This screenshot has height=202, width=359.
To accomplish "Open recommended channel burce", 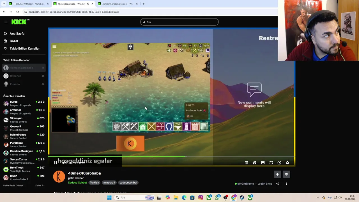I will click(x=24, y=103).
